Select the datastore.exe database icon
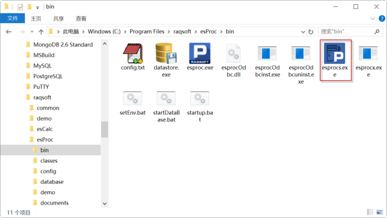This screenshot has width=387, height=218. (x=166, y=53)
